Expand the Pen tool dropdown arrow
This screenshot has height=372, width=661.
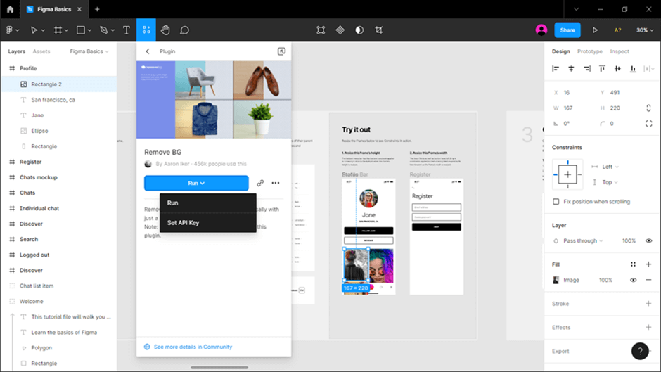pos(113,30)
